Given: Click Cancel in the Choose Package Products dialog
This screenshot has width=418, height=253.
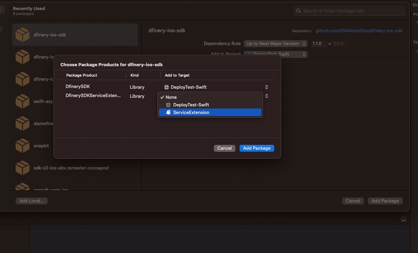Looking at the screenshot, I should (x=224, y=148).
